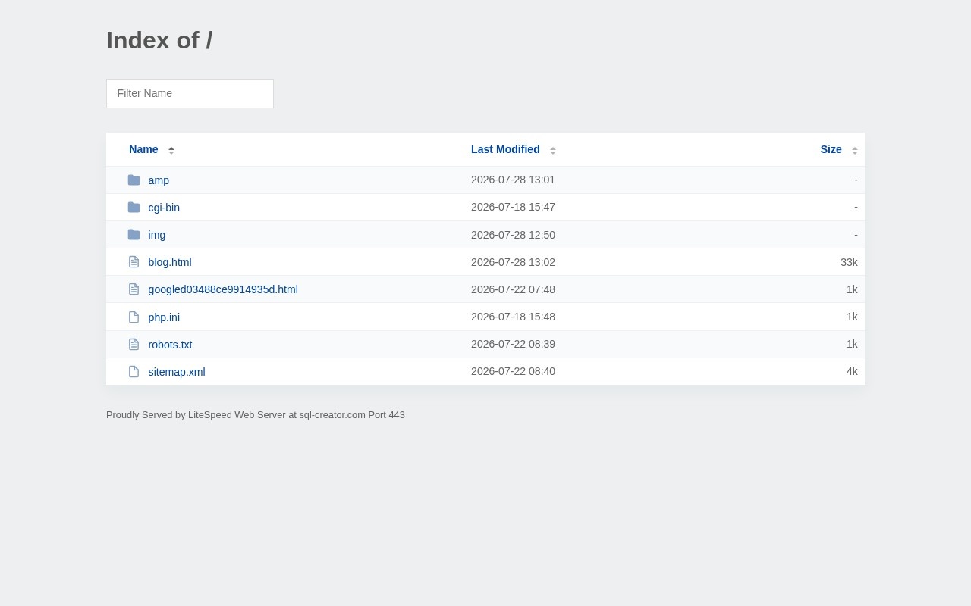Click the date 2026-07-22 07:48
Screen dimensions: 971x606
(513, 289)
